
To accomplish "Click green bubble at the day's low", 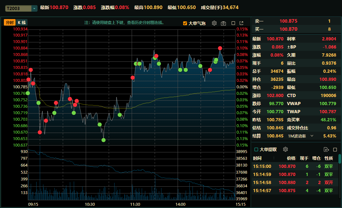I will point(104,140).
